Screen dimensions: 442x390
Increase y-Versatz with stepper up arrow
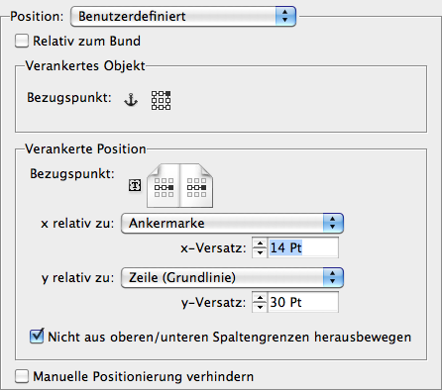pyautogui.click(x=260, y=298)
